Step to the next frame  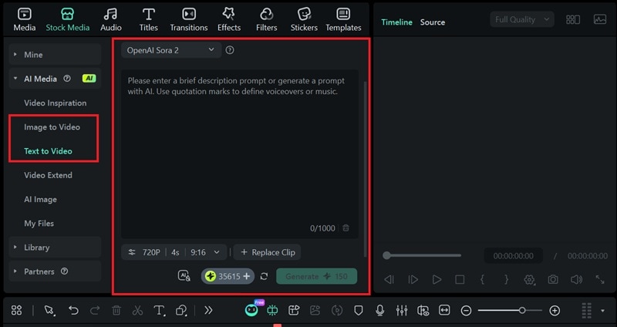coord(413,279)
